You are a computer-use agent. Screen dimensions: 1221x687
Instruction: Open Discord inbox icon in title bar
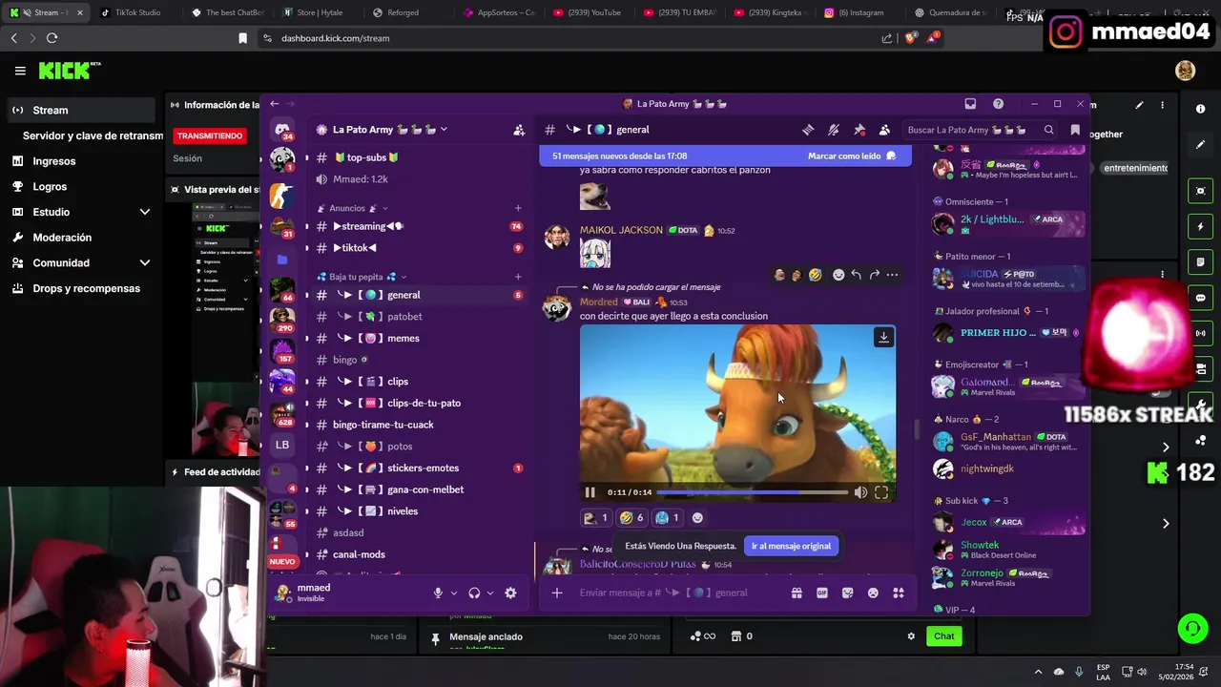click(x=970, y=103)
